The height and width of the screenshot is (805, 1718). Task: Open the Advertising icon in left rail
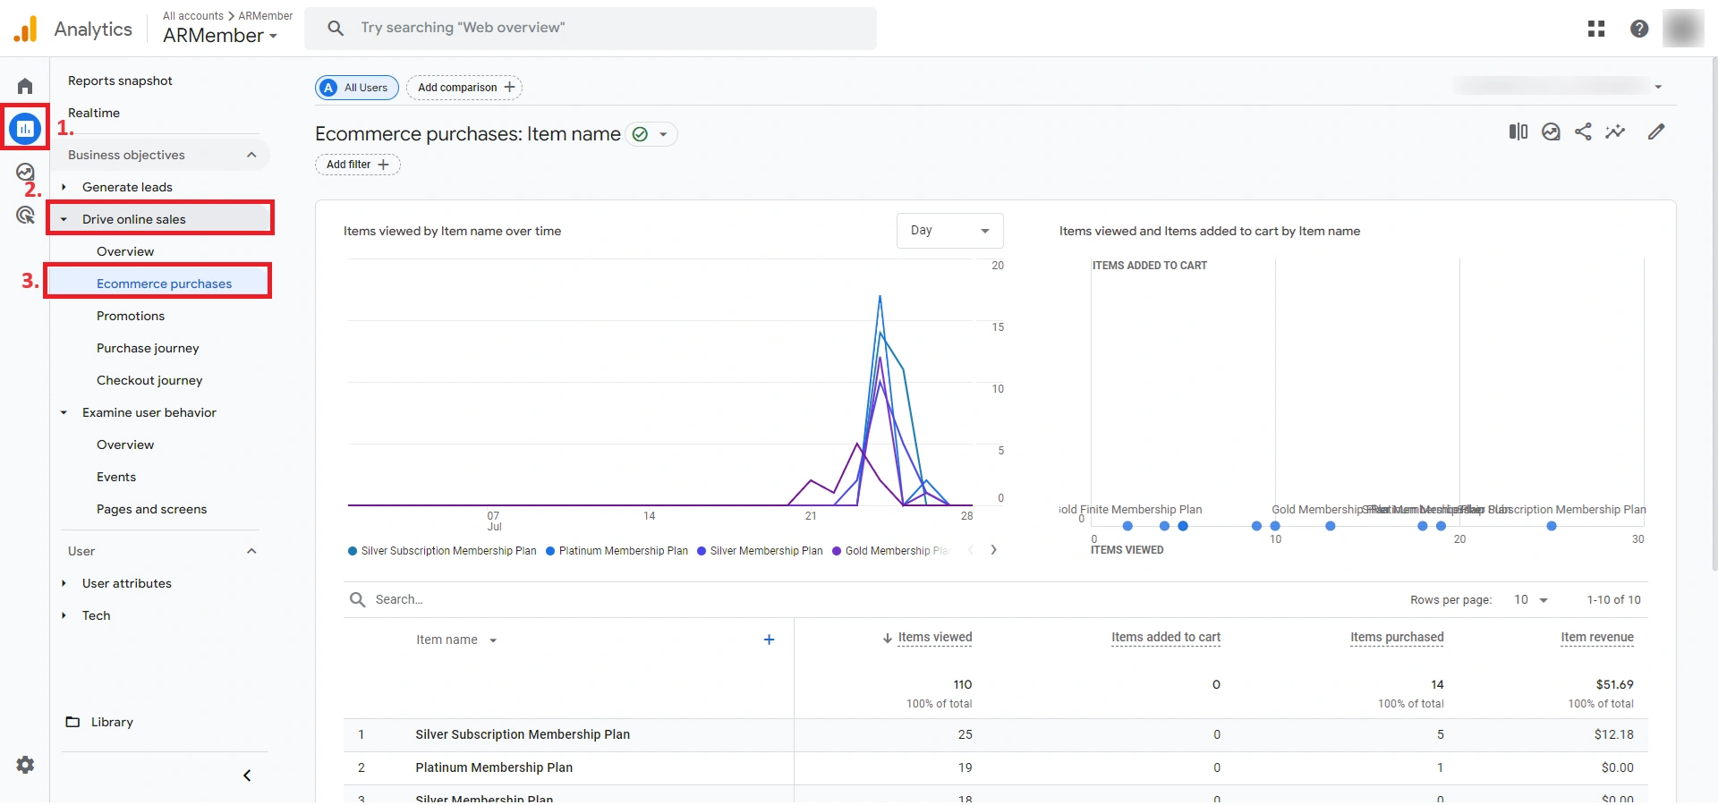[25, 215]
